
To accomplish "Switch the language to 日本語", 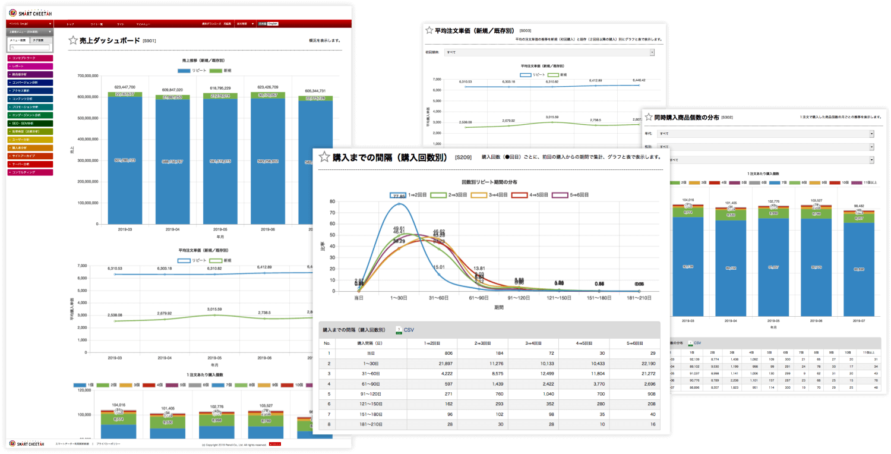I will point(262,24).
